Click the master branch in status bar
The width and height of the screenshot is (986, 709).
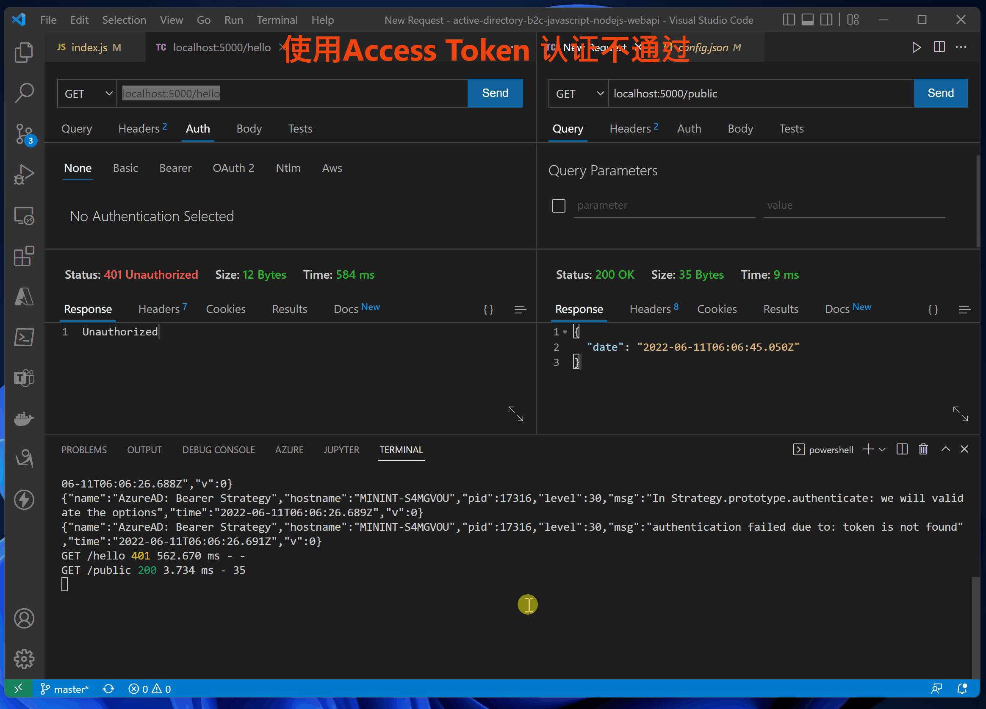pos(65,689)
